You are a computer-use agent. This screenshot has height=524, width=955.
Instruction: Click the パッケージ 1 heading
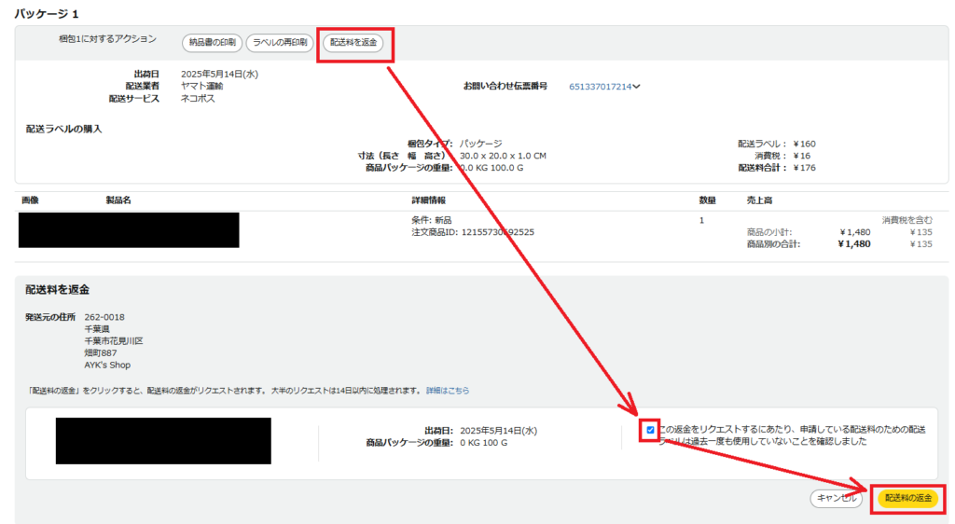point(47,14)
